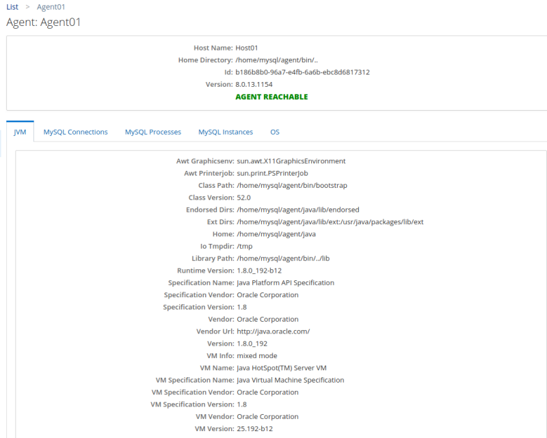
Task: Click the Vendor Url http://java.oracle.com/
Action: click(x=273, y=331)
